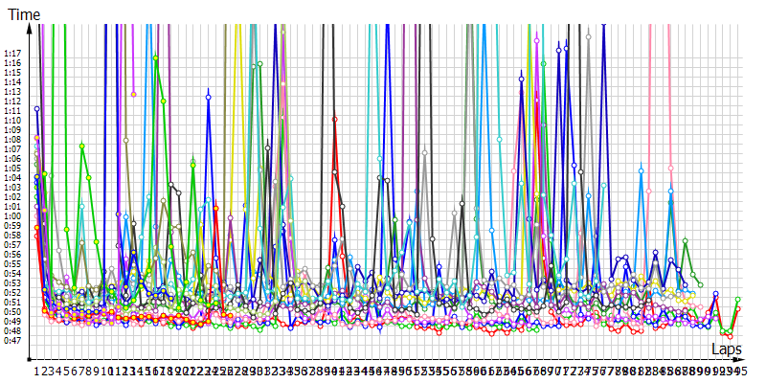Click the olive data point at 1:13

click(x=133, y=94)
